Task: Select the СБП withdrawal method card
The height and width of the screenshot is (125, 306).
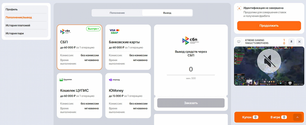Action: pos(79,47)
